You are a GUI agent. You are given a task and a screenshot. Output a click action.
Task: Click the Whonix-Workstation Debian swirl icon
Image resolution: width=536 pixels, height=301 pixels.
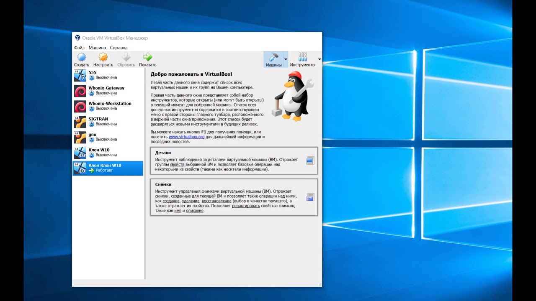tap(80, 106)
